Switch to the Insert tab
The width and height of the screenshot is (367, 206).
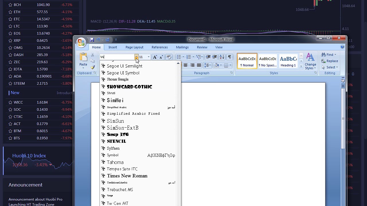pyautogui.click(x=113, y=47)
